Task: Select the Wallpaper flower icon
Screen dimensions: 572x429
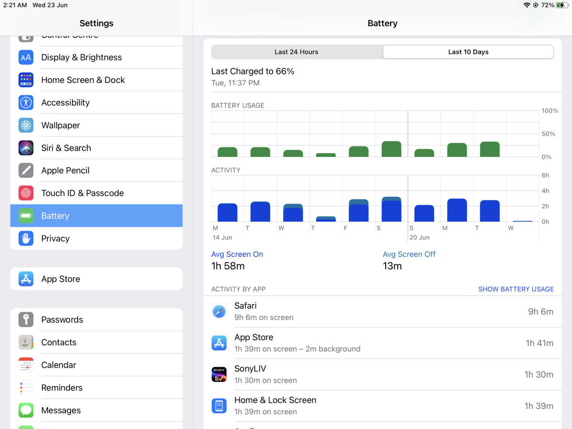Action: [x=26, y=125]
